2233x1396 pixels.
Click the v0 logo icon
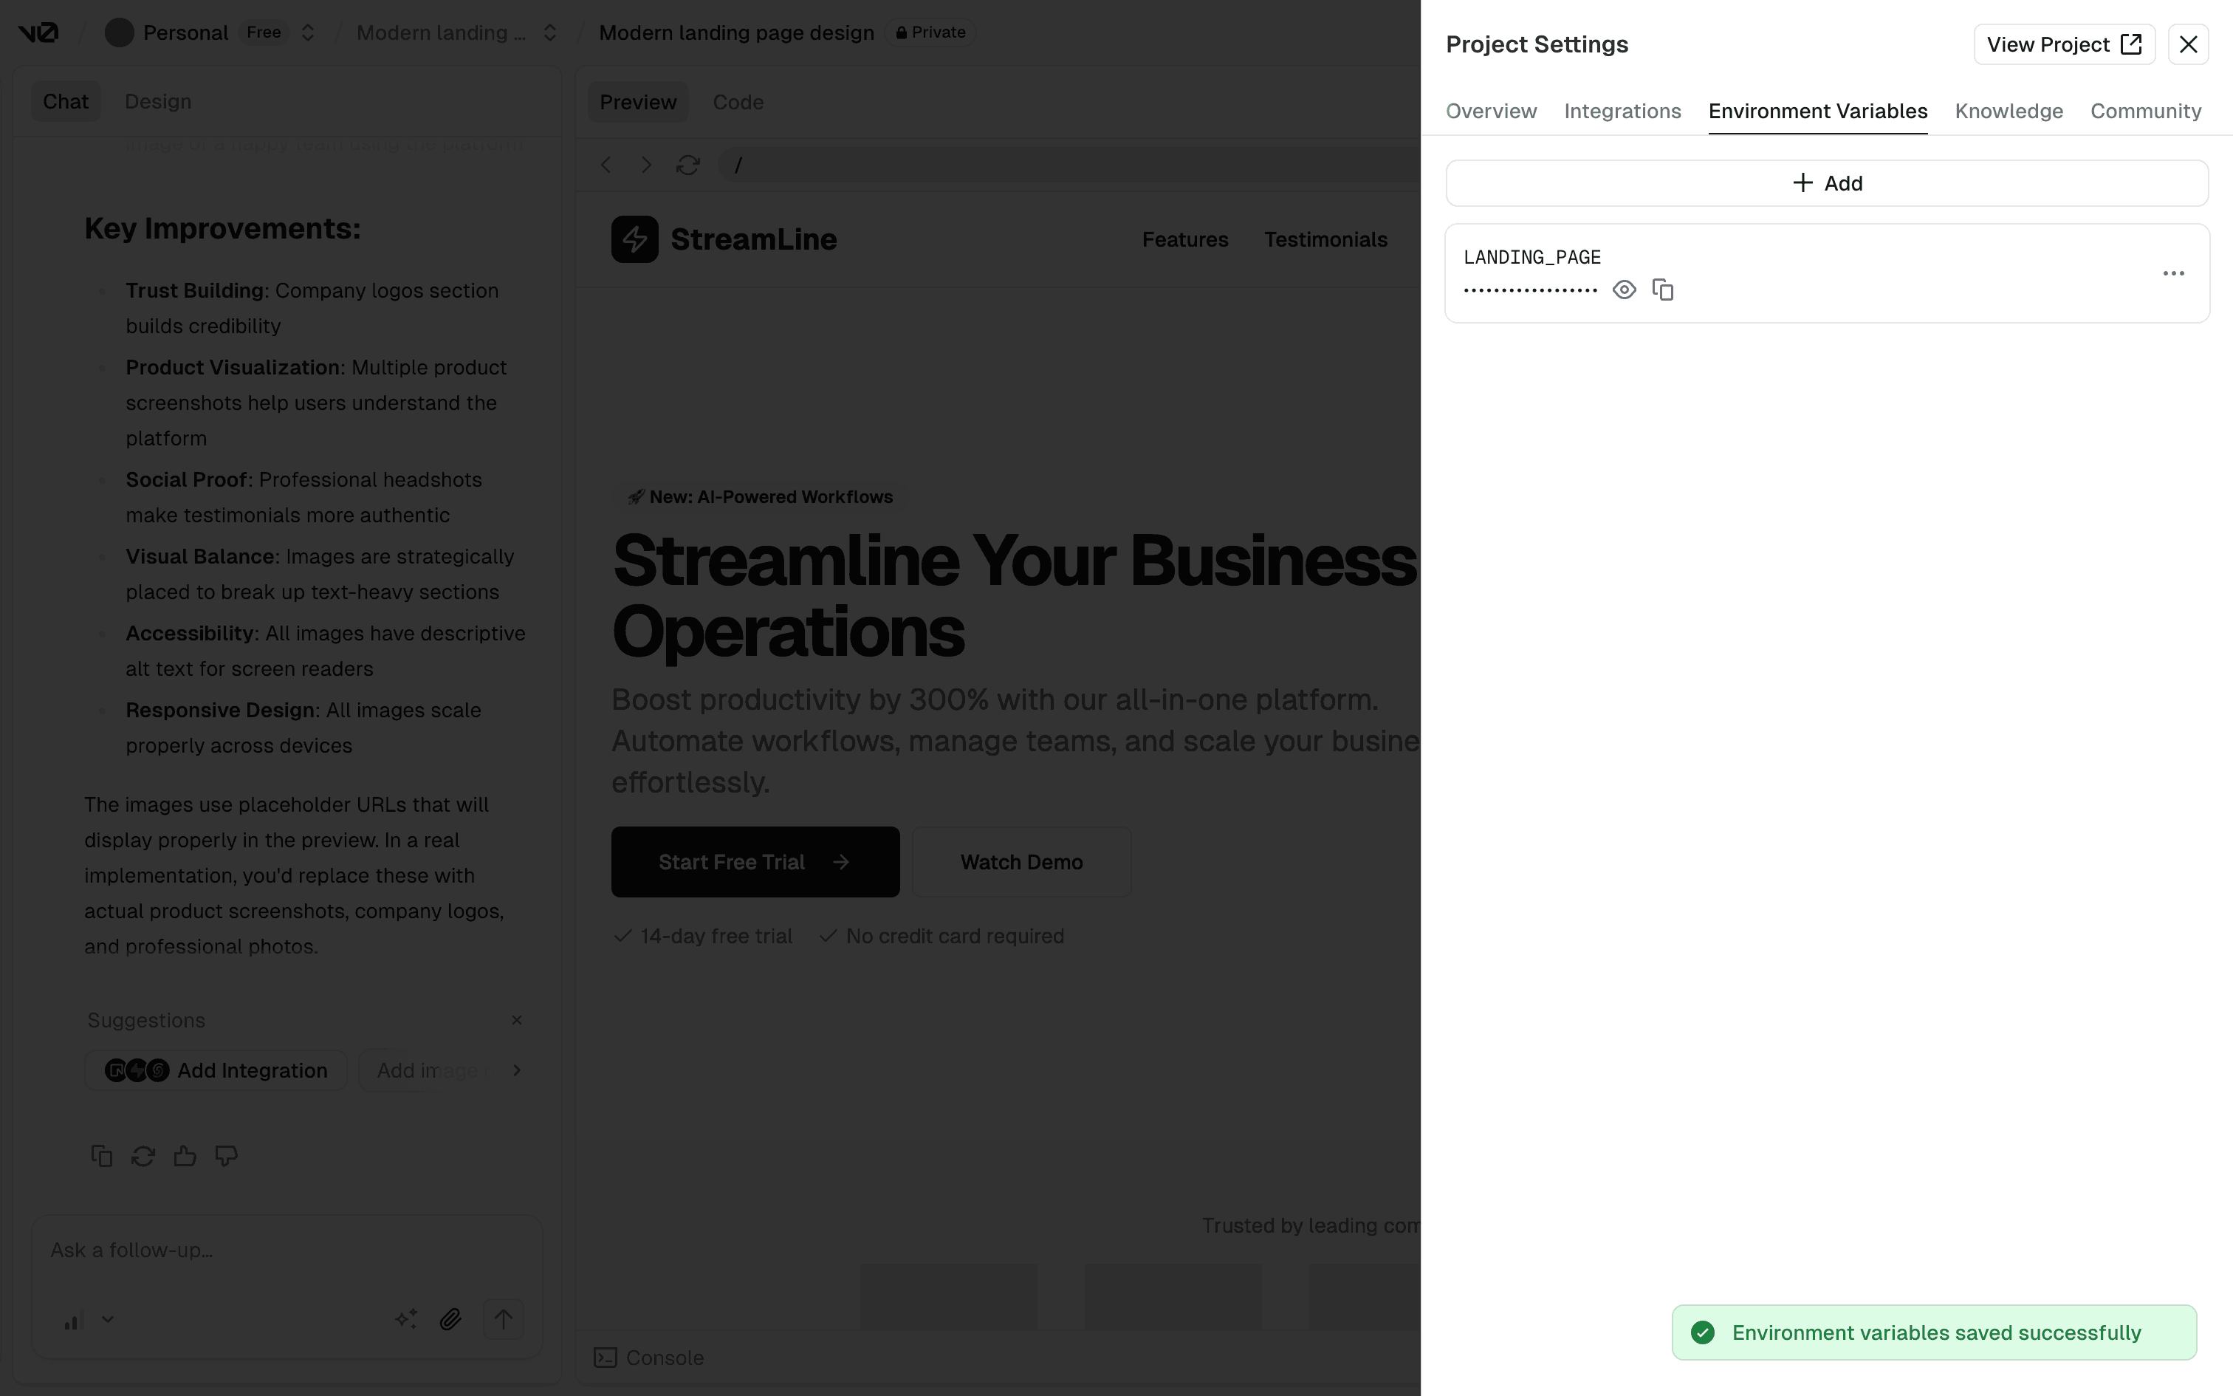coord(38,33)
